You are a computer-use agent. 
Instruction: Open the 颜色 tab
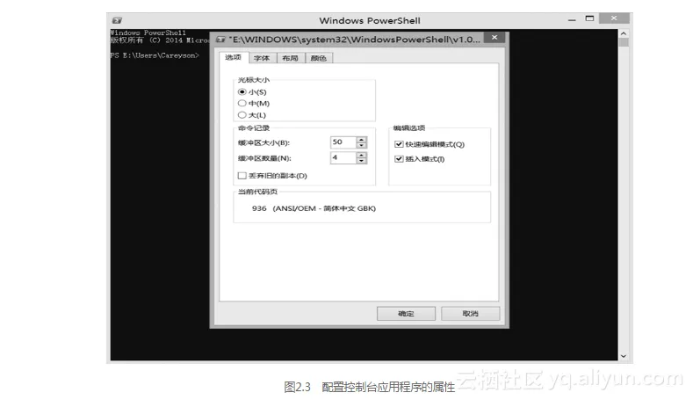319,58
